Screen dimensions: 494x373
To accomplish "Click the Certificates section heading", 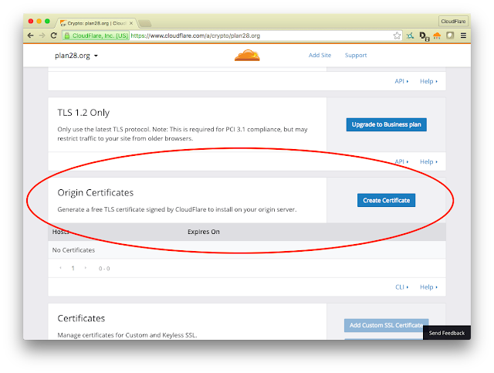I will [x=81, y=318].
